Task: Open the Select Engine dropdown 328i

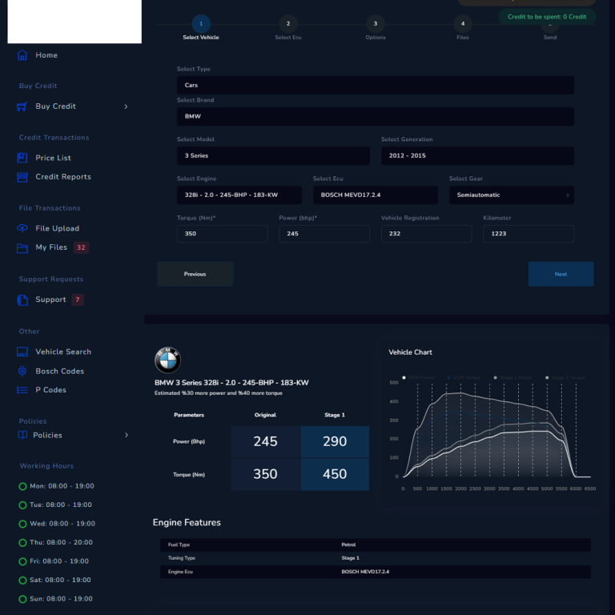Action: (x=239, y=195)
